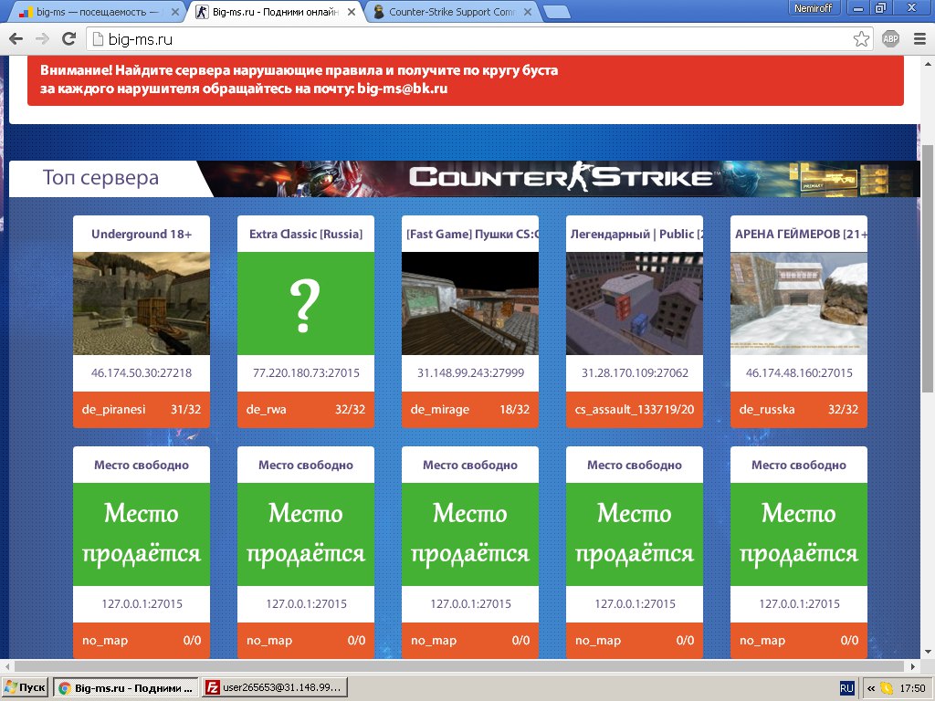Screen dimensions: 935x701
Task: Select server address 46.174.48.160:27015
Action: pos(799,373)
